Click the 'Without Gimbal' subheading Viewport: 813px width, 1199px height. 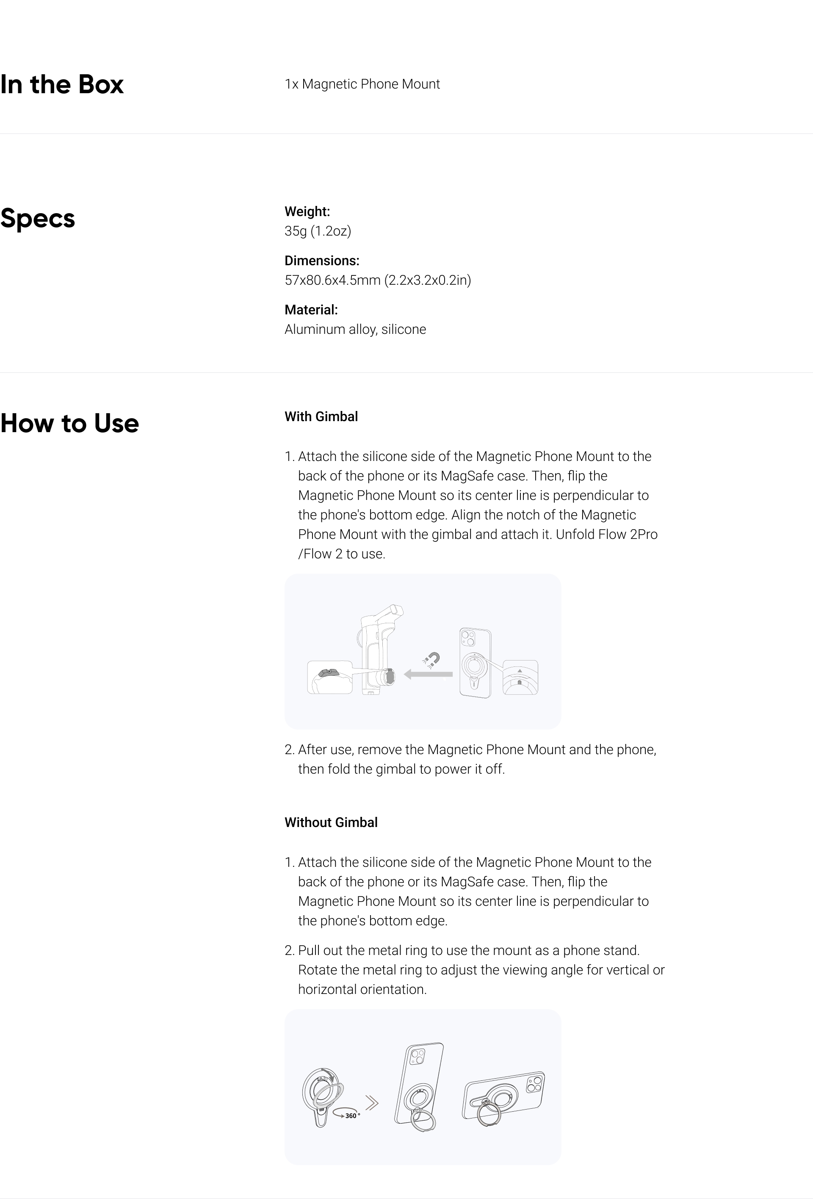click(x=331, y=822)
